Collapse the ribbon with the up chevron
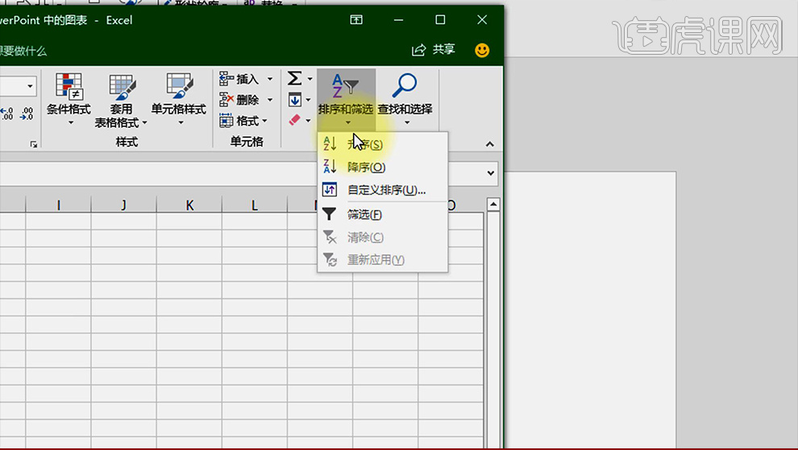The height and width of the screenshot is (450, 798). (489, 144)
